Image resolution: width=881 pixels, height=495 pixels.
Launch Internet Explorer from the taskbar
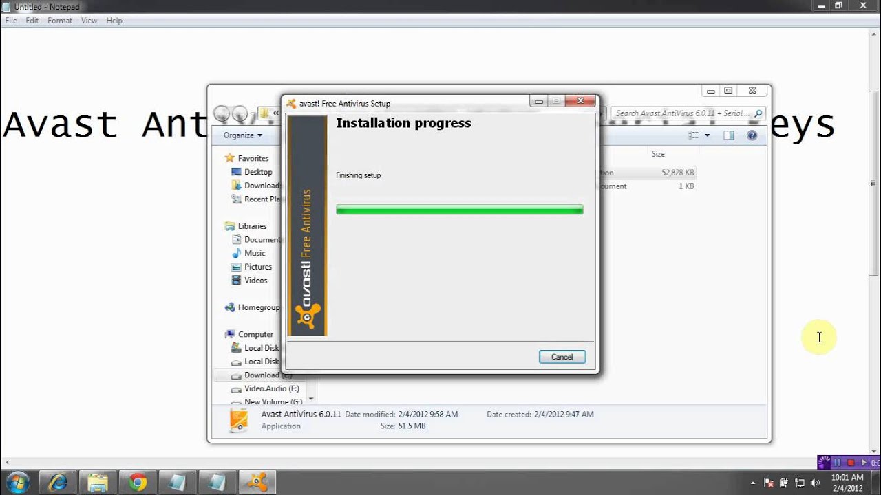tap(58, 482)
